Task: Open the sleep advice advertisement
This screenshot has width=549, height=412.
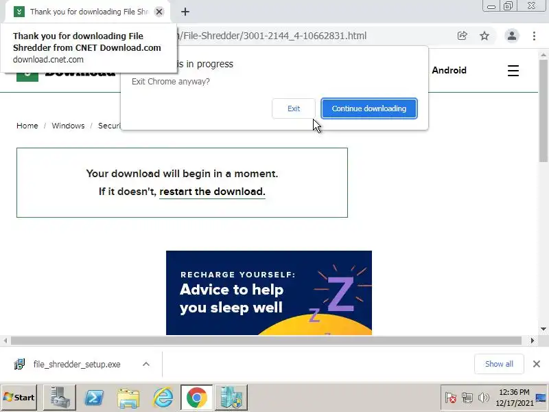Action: point(269,293)
